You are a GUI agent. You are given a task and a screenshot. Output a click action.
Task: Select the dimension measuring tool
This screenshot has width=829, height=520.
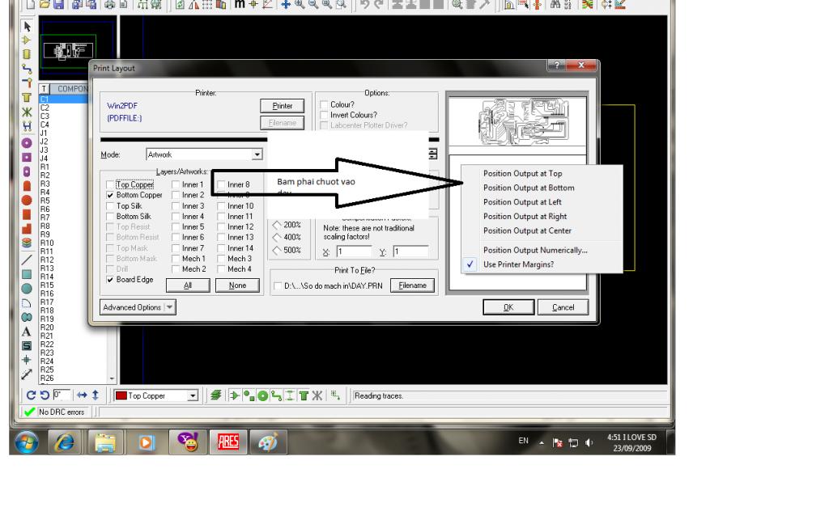(27, 374)
